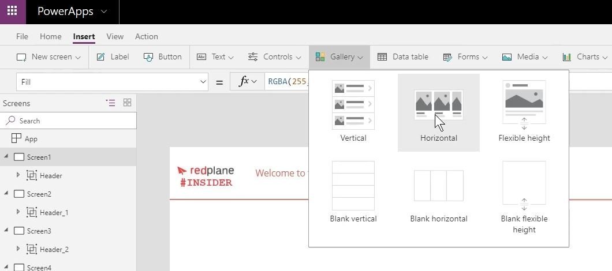Click the redplane #INSIDER logo

click(x=206, y=176)
